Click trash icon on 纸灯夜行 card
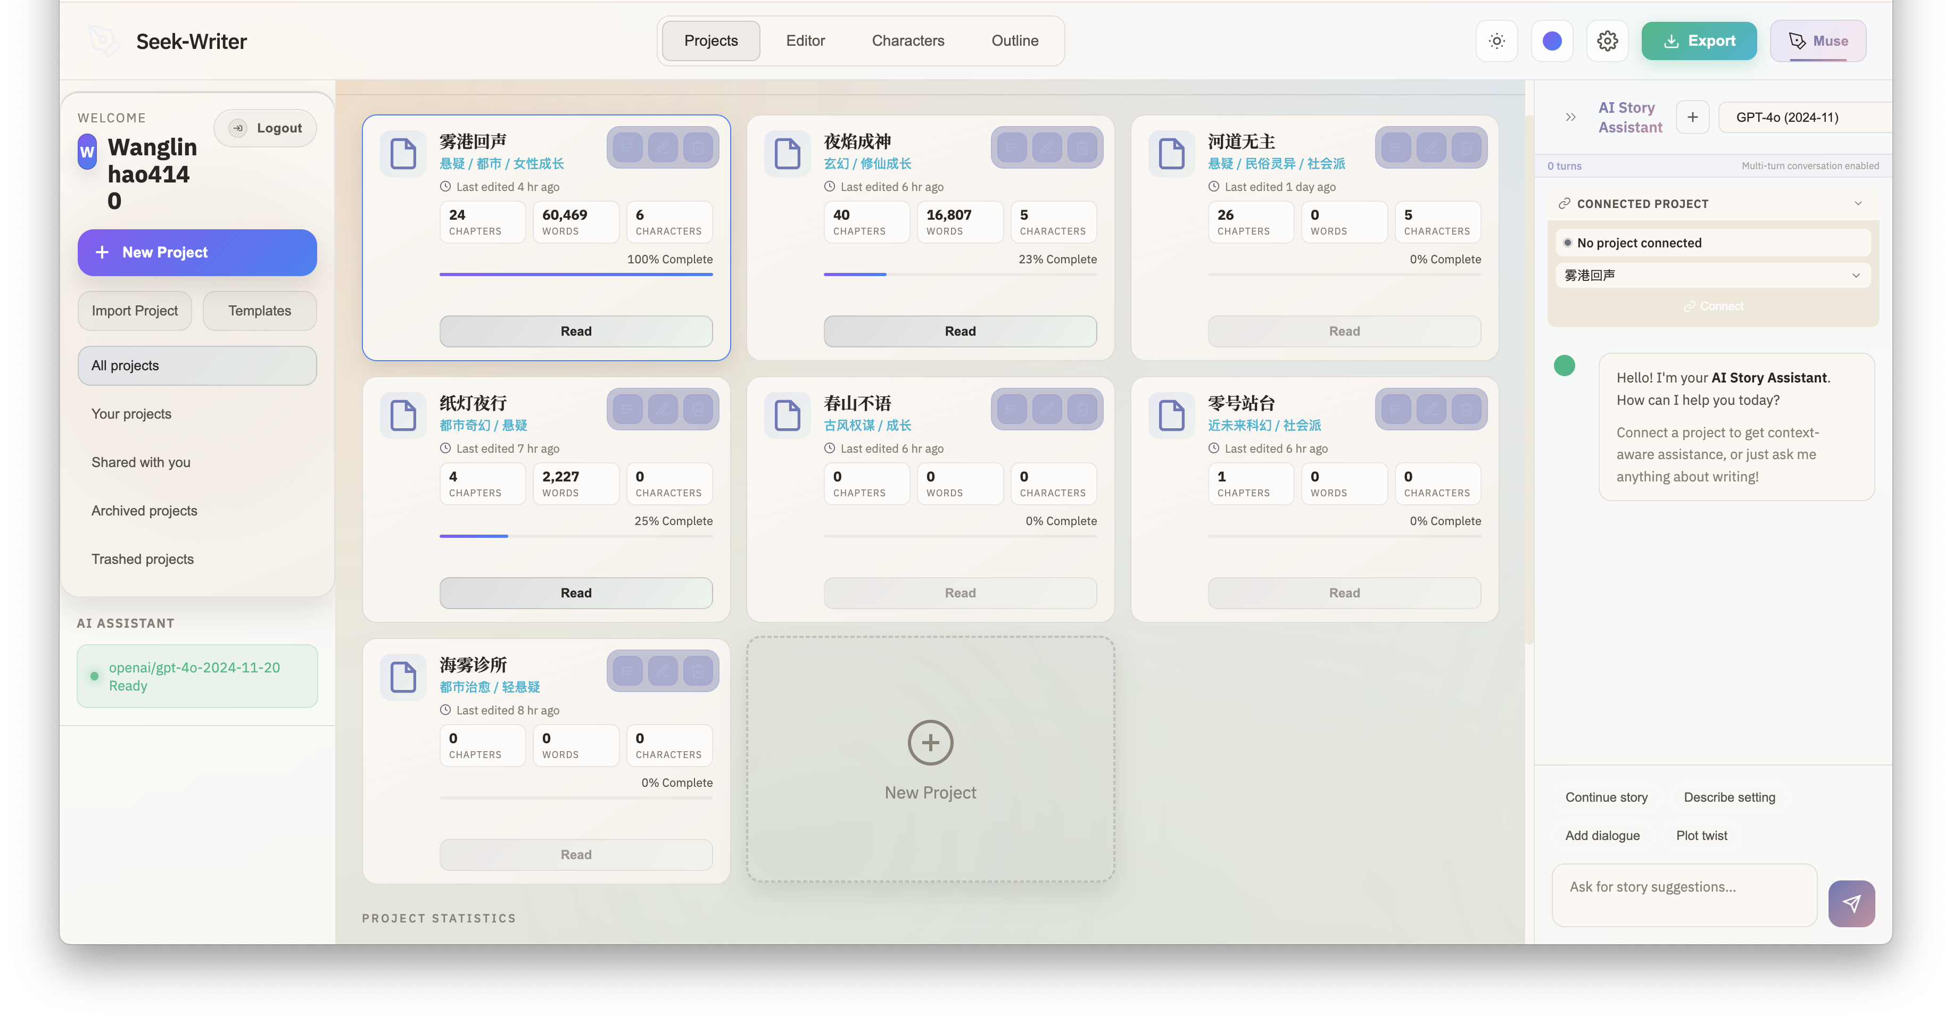The width and height of the screenshot is (1952, 1023). [x=698, y=410]
